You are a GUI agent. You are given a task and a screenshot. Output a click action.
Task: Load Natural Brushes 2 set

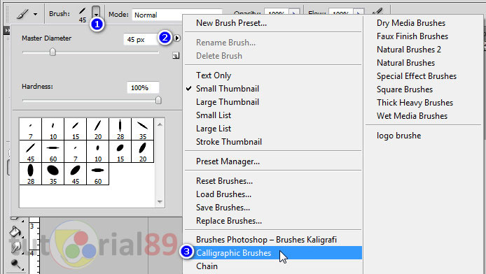click(408, 50)
